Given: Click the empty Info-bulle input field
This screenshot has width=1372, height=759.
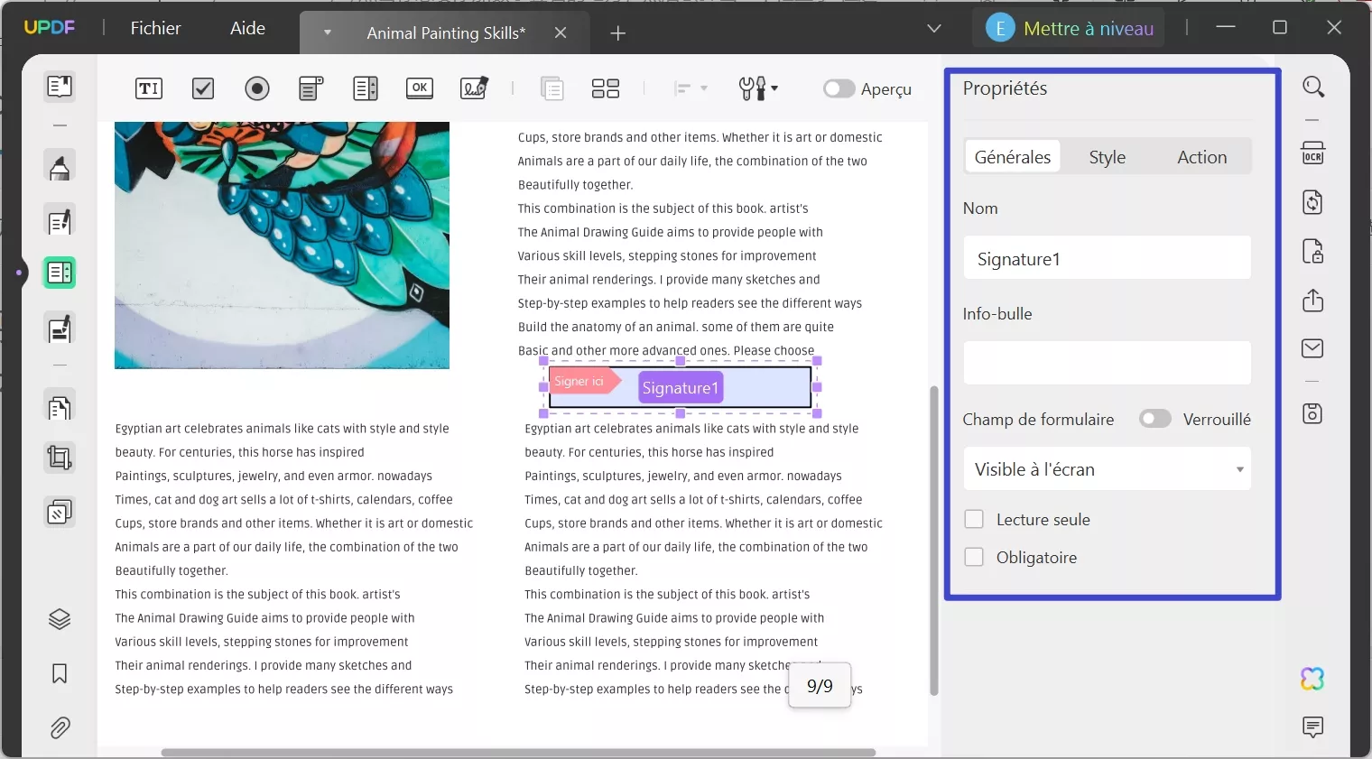Looking at the screenshot, I should (1108, 363).
